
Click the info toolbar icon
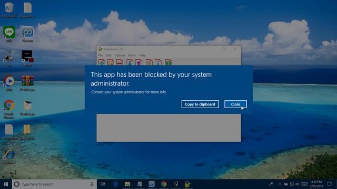click(x=158, y=62)
